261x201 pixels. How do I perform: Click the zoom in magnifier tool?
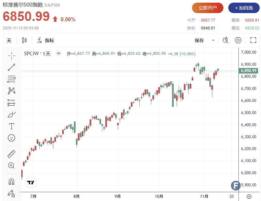pos(11,165)
